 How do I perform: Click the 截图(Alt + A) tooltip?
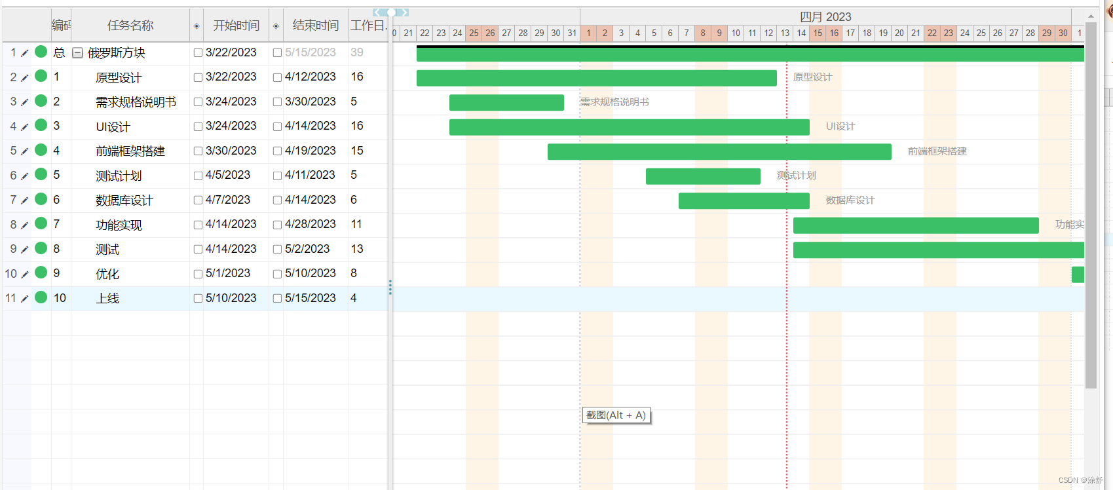tap(616, 415)
